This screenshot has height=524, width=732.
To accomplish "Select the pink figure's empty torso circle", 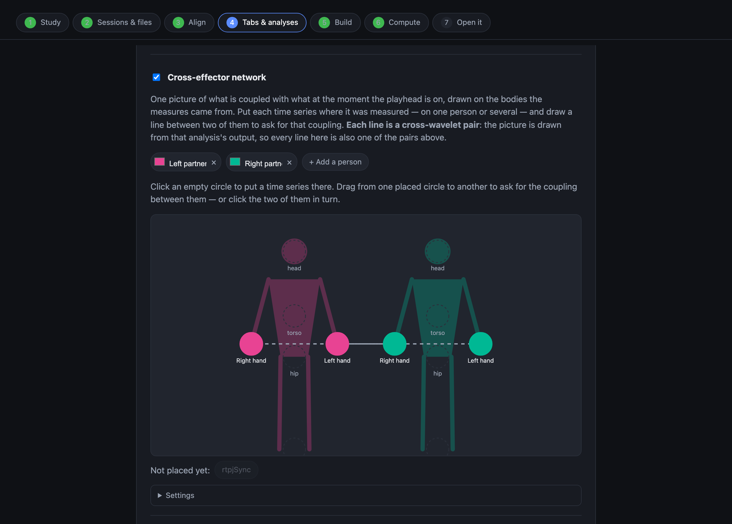I will 294,316.
